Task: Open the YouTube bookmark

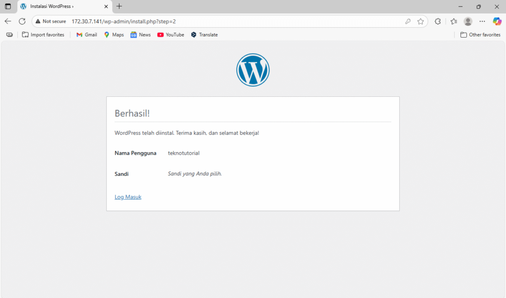Action: click(170, 35)
